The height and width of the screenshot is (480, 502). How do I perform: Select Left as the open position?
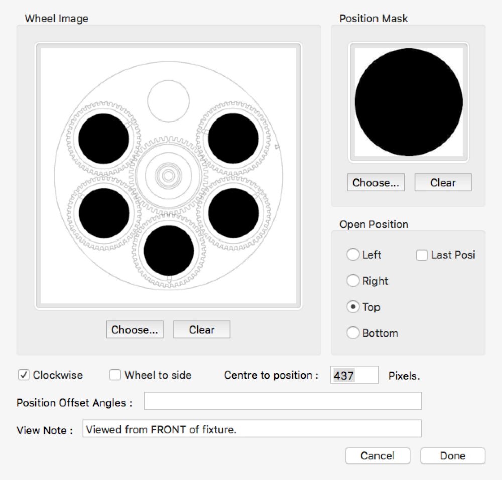coord(353,255)
